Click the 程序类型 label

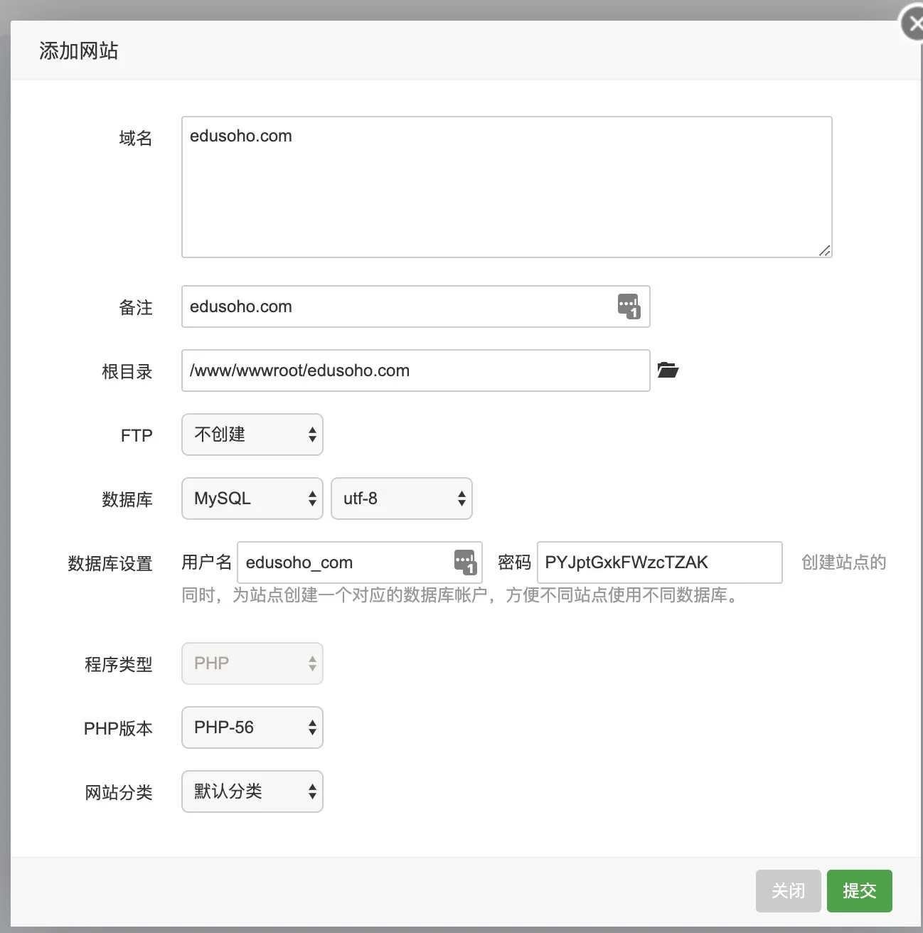(119, 664)
